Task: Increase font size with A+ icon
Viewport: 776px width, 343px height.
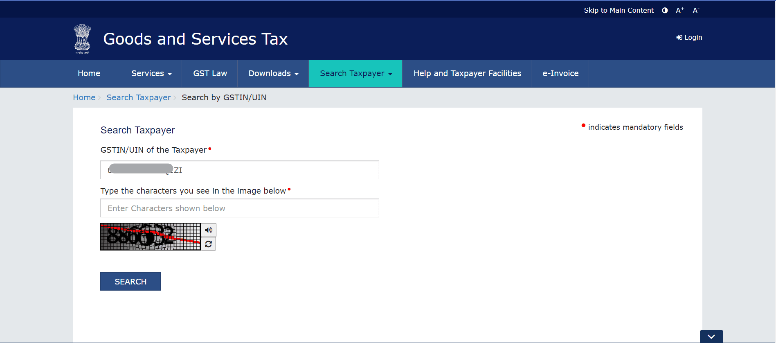Action: click(x=680, y=10)
